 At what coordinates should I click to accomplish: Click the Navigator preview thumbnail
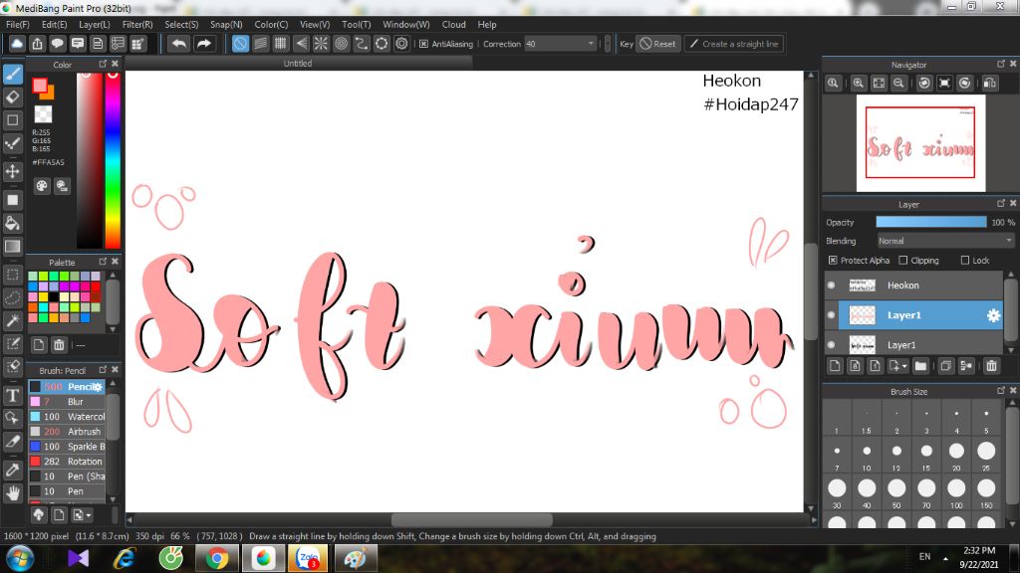click(x=920, y=143)
